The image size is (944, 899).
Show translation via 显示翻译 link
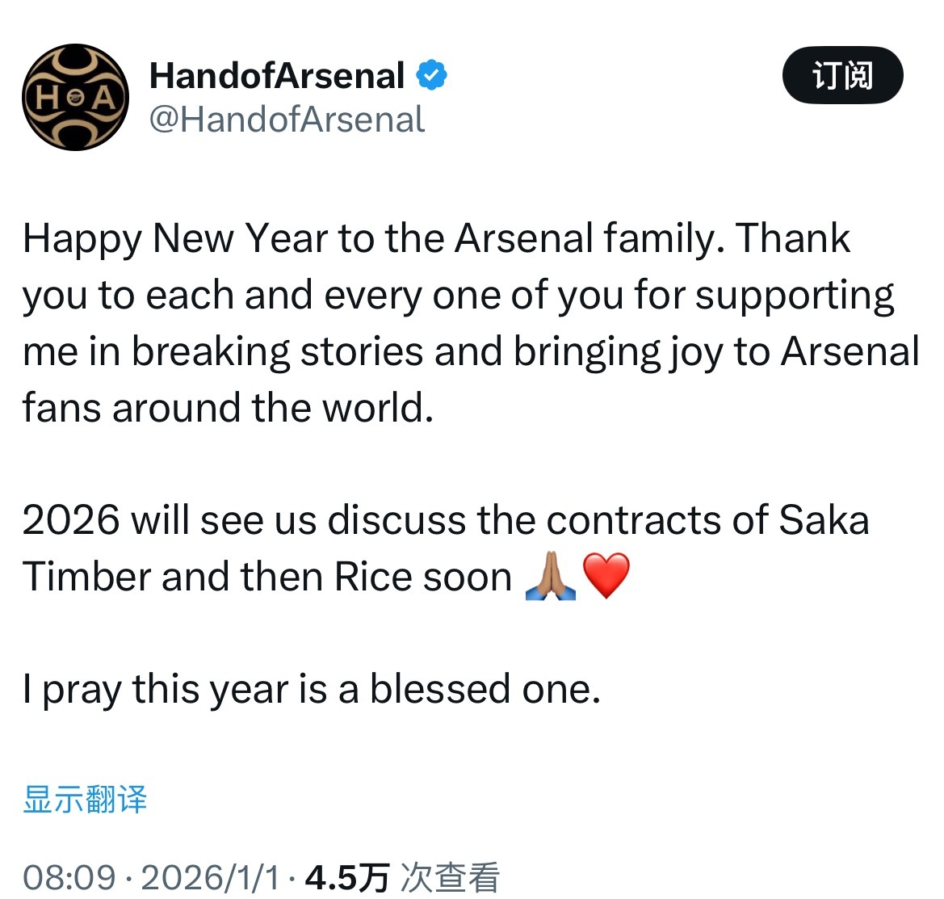[x=85, y=800]
